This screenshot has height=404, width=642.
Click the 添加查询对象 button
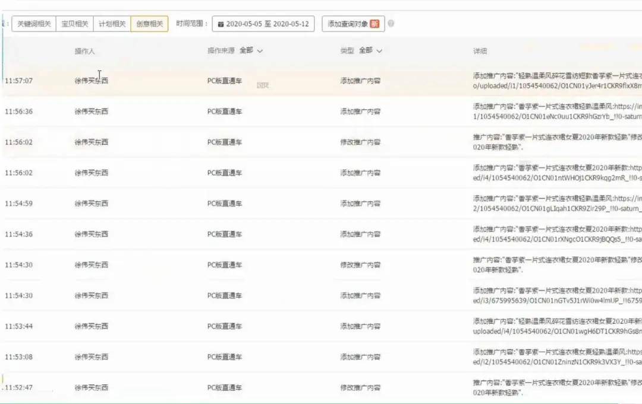pos(348,24)
